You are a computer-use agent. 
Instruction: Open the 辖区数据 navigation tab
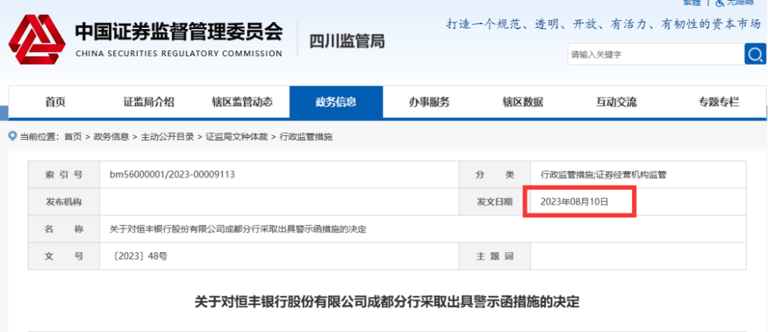pos(523,102)
